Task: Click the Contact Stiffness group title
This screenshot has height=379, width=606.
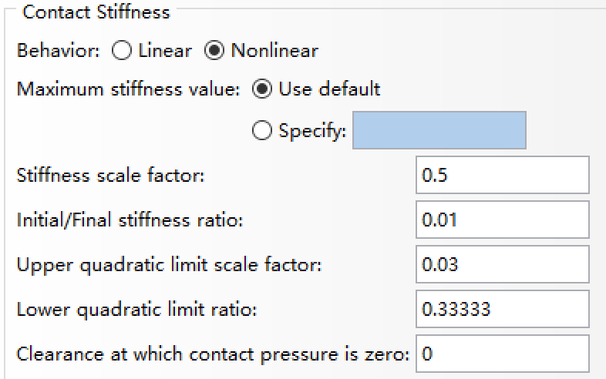Action: (x=97, y=12)
